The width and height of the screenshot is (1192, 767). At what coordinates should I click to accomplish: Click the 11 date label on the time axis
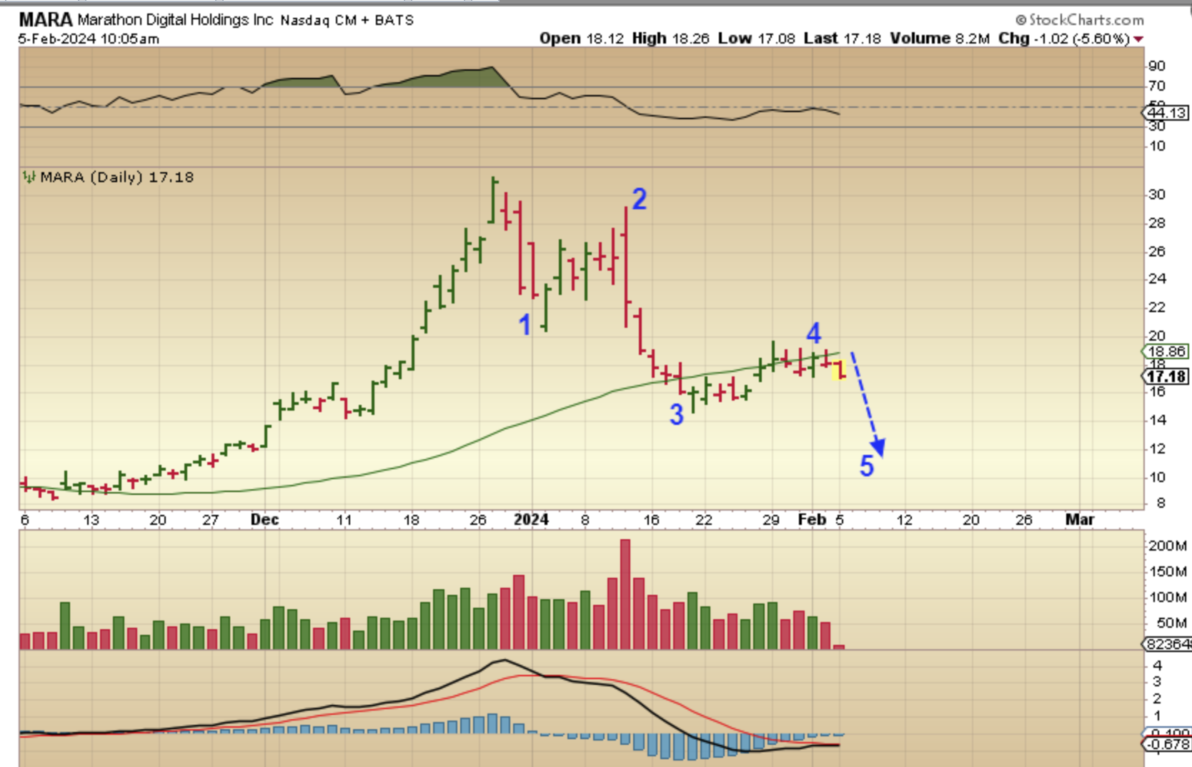point(344,520)
